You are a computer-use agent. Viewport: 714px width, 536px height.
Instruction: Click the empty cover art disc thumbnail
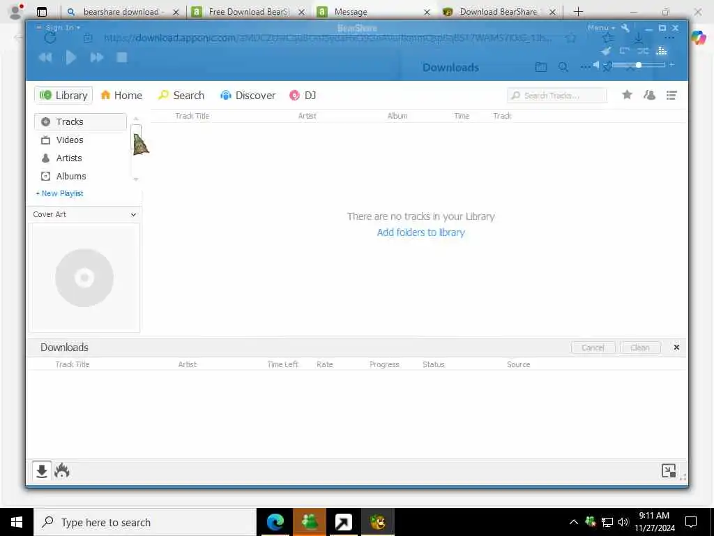(x=84, y=278)
